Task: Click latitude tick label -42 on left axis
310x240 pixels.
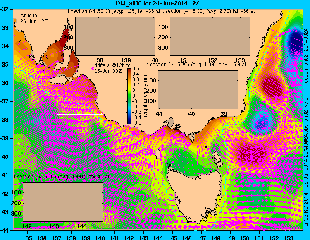Action: point(5,194)
